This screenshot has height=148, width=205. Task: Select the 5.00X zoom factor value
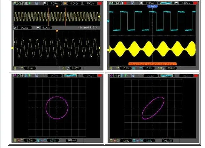46,28
